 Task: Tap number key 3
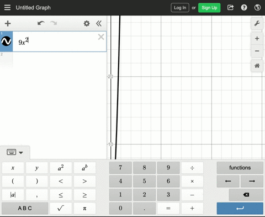click(x=168, y=195)
